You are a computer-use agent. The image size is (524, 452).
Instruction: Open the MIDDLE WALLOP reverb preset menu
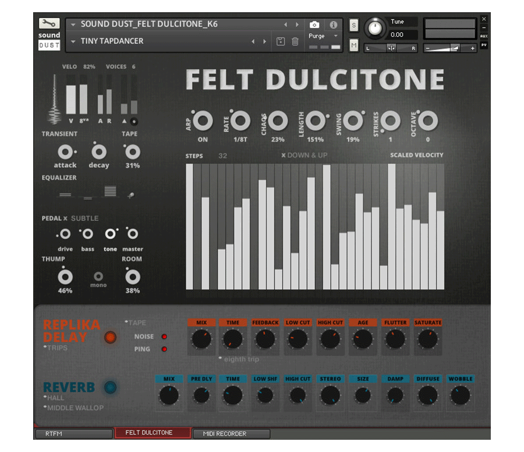(74, 408)
